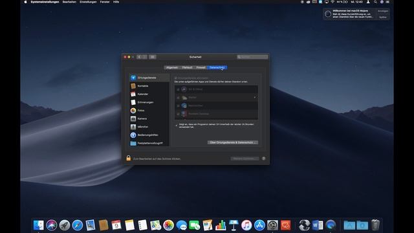This screenshot has width=414, height=233.
Task: Switch to the FileVault tab
Action: click(x=187, y=67)
